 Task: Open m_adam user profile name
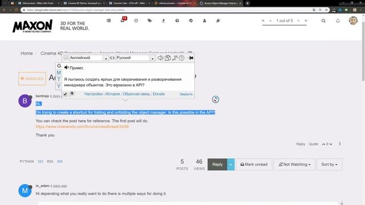tap(43, 186)
